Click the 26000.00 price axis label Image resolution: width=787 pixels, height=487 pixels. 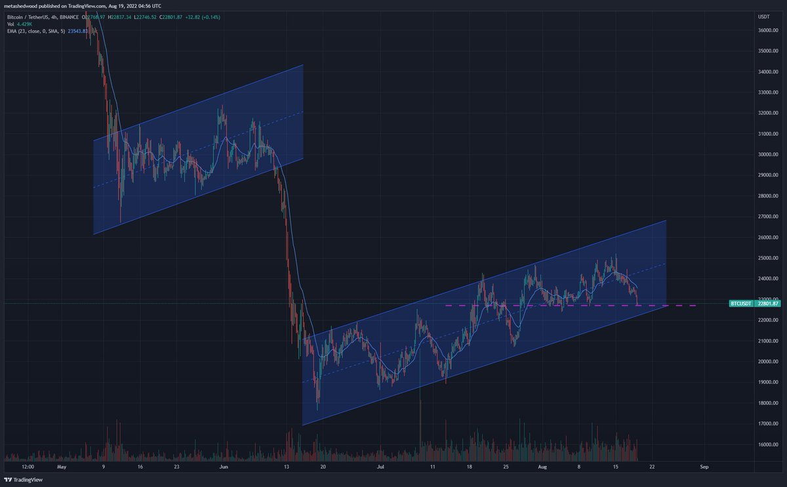pyautogui.click(x=767, y=238)
